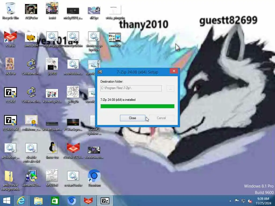
Task: Select the norecyclebin desktop icon
Action: [x=73, y=39]
